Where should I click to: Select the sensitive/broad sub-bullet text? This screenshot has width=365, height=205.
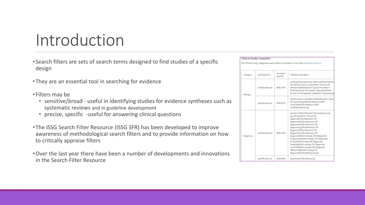(138, 104)
